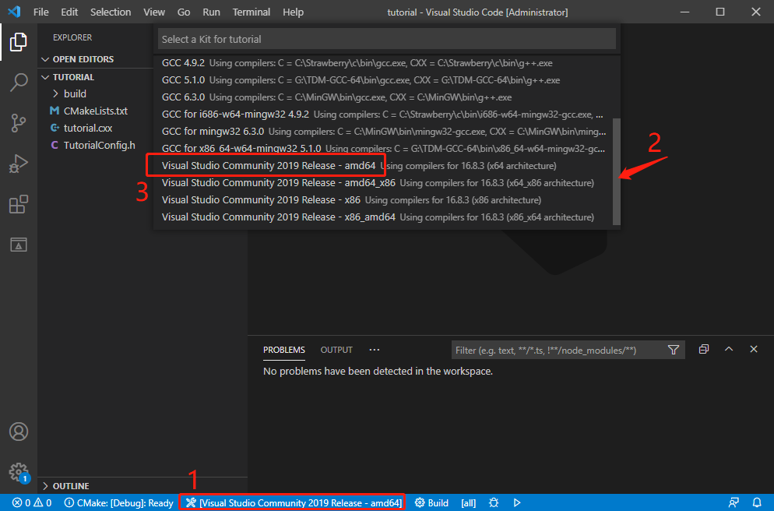Open the Terminal menu
This screenshot has height=511, width=774.
click(x=252, y=12)
